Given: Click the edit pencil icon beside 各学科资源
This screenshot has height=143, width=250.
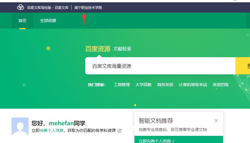Looking at the screenshot, I should point(120,131).
